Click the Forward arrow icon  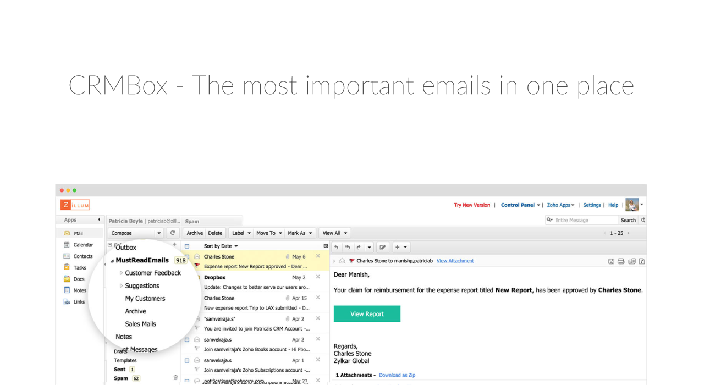[359, 248]
